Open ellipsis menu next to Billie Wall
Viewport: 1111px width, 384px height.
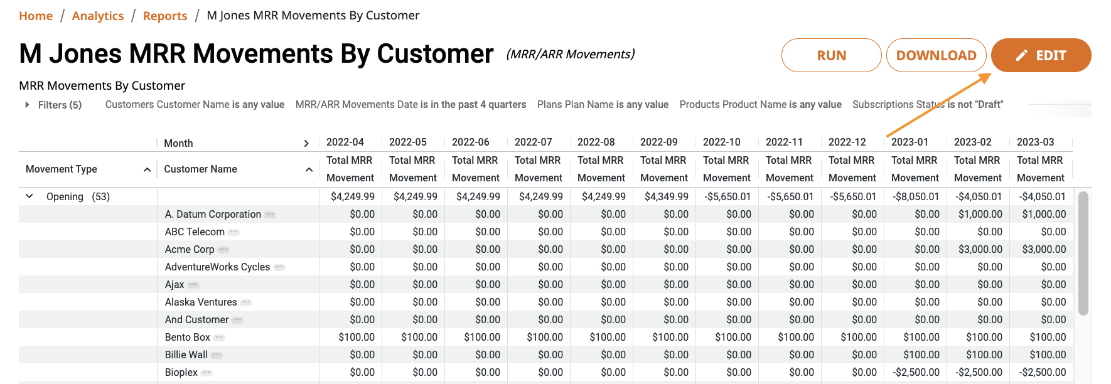217,355
